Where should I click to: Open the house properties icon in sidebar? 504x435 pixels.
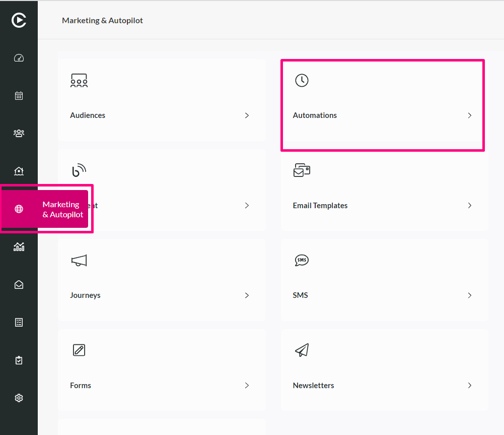pos(19,171)
